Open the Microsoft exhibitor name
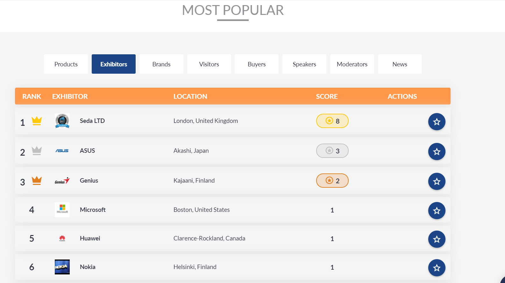505x283 pixels. click(x=93, y=210)
